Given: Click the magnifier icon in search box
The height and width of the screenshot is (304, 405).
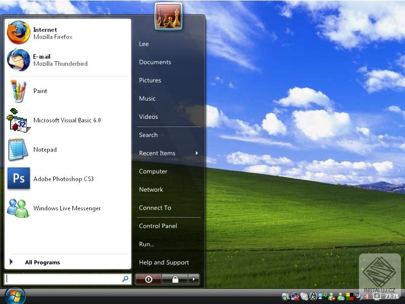Looking at the screenshot, I should 125,279.
